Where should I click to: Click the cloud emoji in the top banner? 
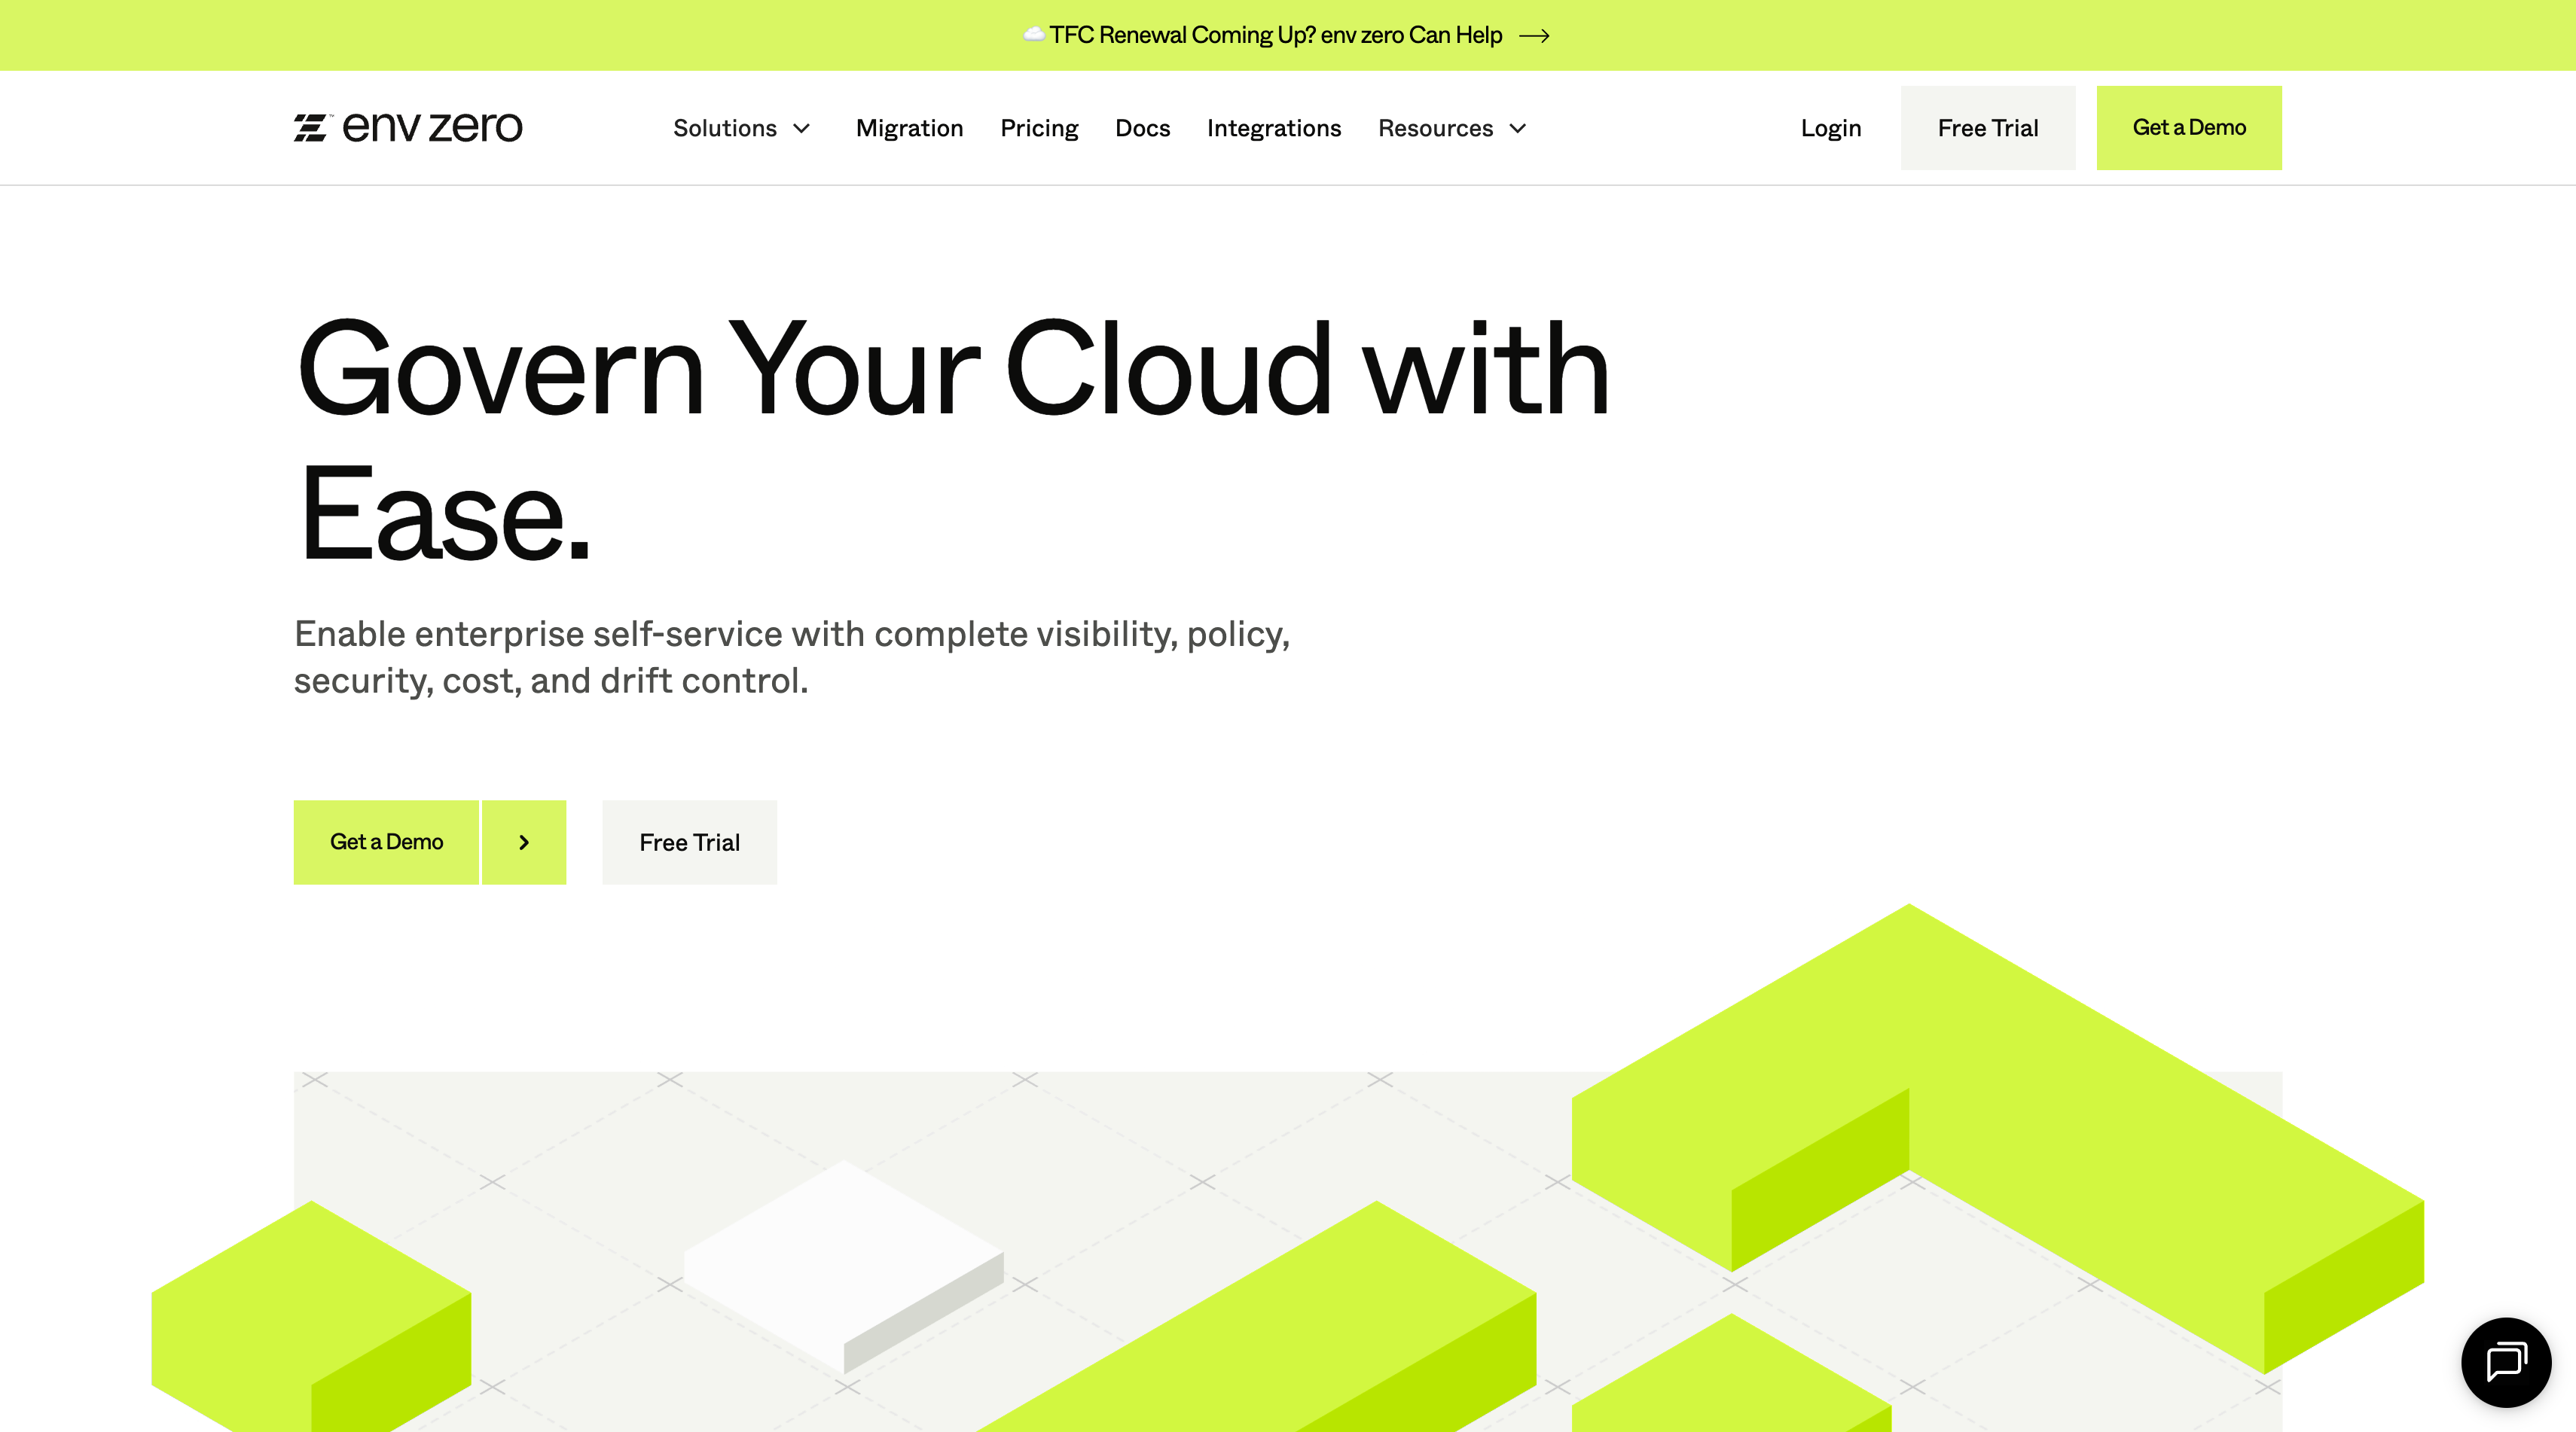(x=1034, y=34)
